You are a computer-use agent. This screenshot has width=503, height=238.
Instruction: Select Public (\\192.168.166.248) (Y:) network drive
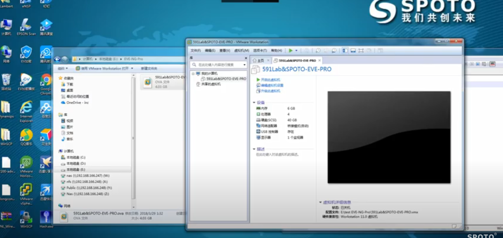[x=86, y=188]
